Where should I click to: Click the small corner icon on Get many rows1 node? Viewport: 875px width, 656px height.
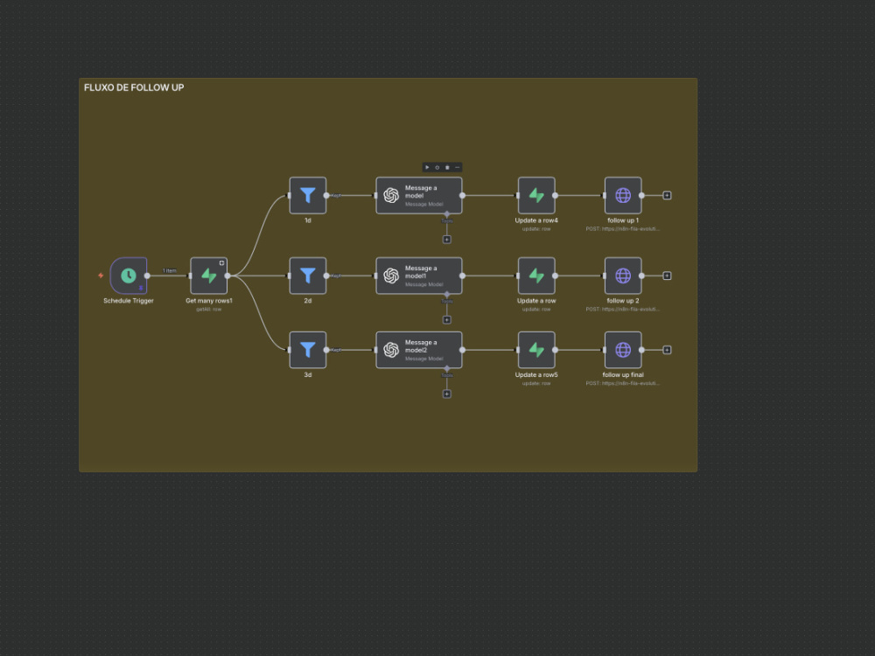(221, 262)
